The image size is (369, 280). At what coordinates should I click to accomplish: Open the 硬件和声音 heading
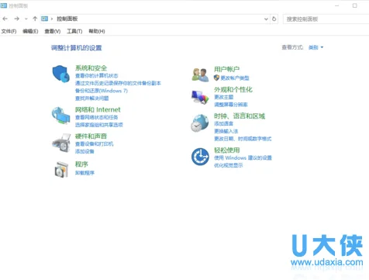click(x=91, y=137)
